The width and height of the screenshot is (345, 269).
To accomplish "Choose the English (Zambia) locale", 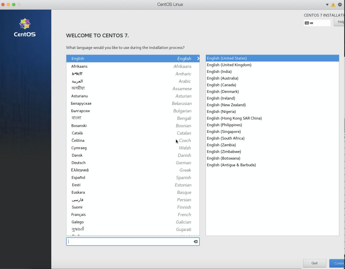I will (x=272, y=145).
